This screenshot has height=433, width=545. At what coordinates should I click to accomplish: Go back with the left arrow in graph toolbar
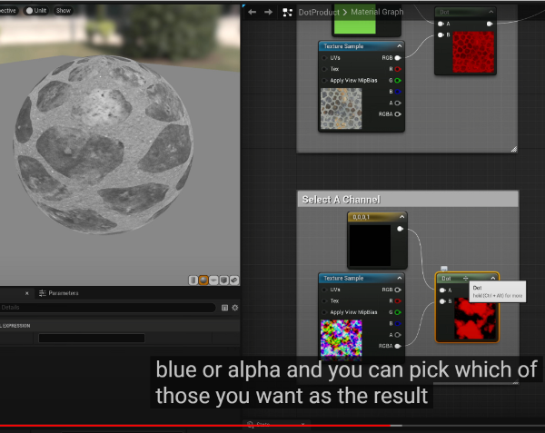(x=252, y=12)
